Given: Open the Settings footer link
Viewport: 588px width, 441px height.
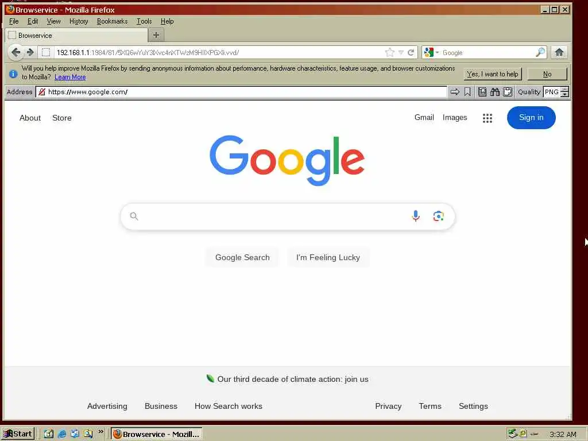Looking at the screenshot, I should click(x=473, y=406).
